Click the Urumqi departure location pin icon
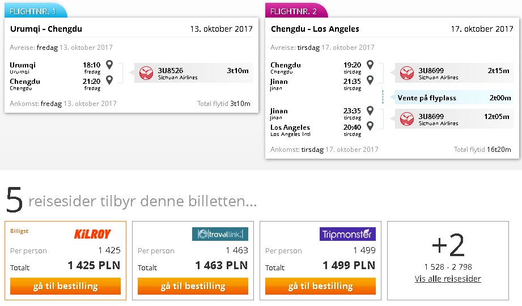Viewport: 522px width, 306px height. tap(109, 64)
